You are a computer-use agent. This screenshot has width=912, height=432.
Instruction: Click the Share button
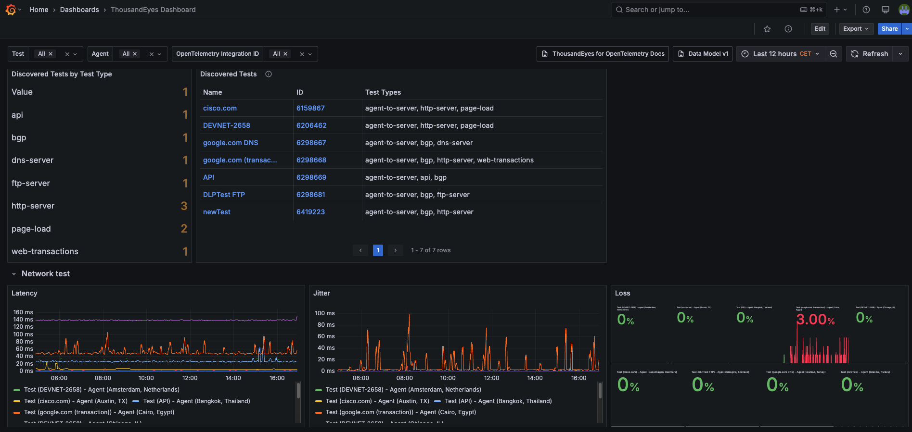(x=889, y=29)
